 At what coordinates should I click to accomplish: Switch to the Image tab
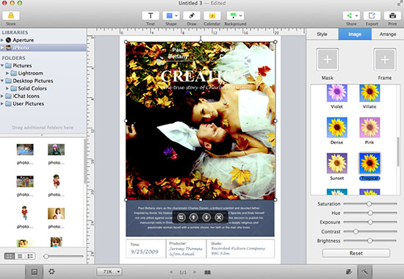tap(355, 34)
